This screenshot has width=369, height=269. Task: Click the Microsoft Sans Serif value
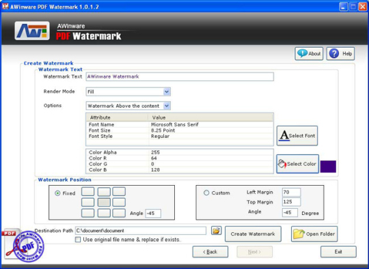(175, 124)
